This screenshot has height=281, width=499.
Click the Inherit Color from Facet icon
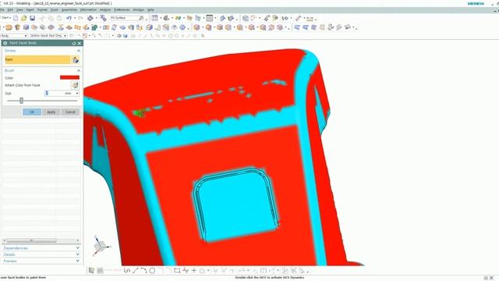[75, 85]
